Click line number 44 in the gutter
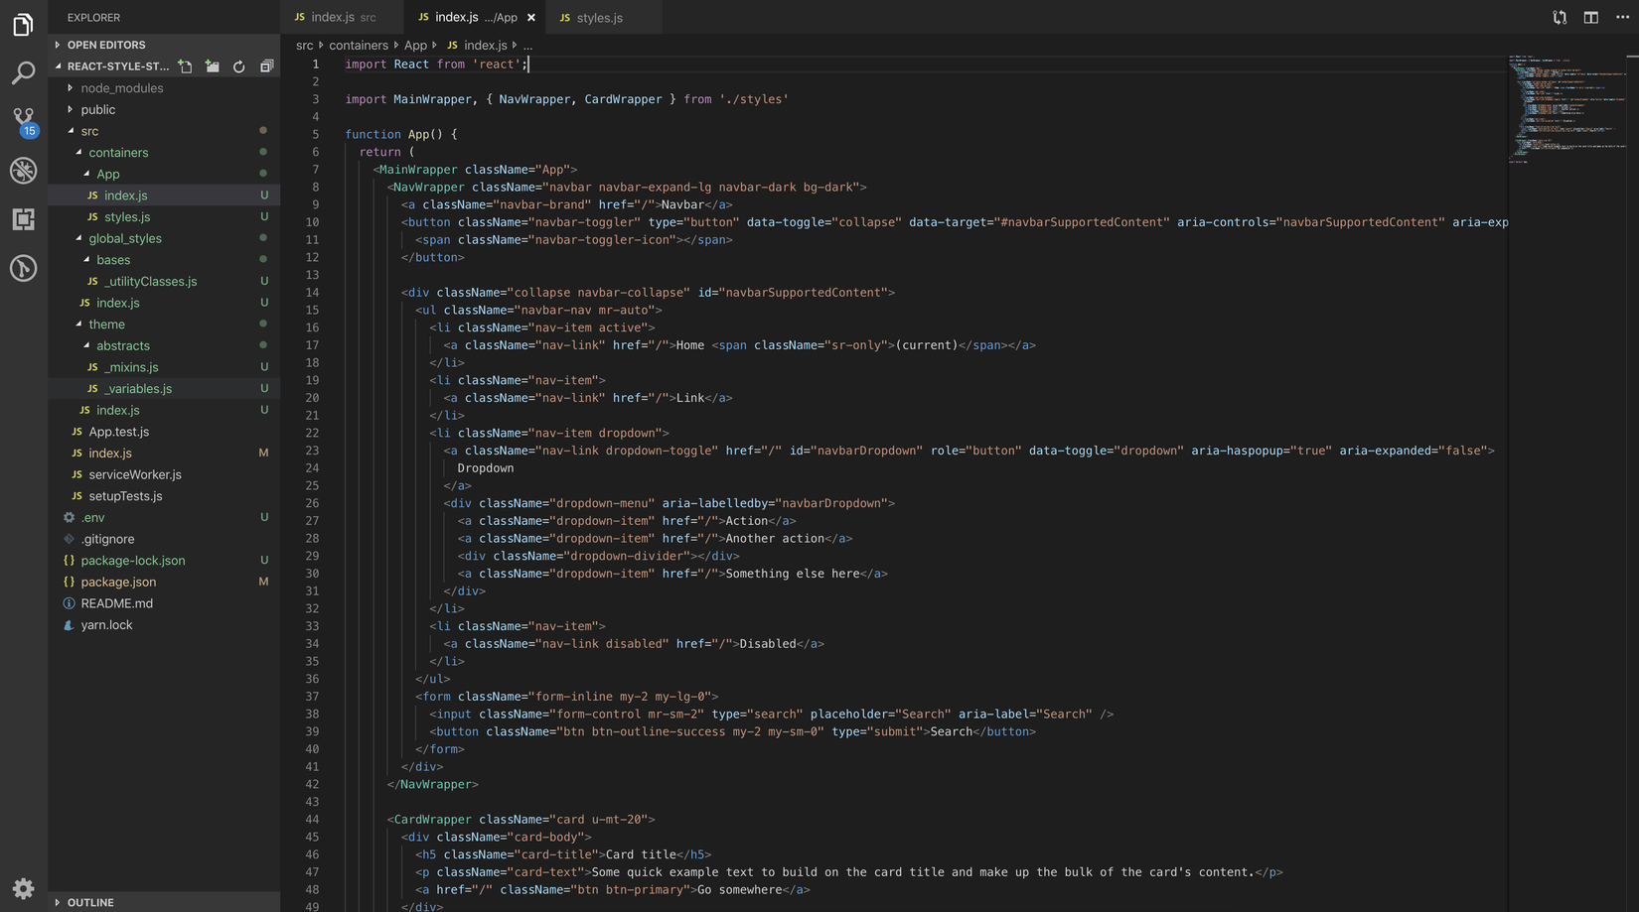1639x912 pixels. (312, 820)
